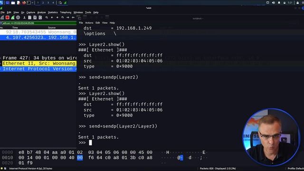Open Wireshark Go menu
This screenshot has height=171, width=304.
pyautogui.click(x=23, y=12)
